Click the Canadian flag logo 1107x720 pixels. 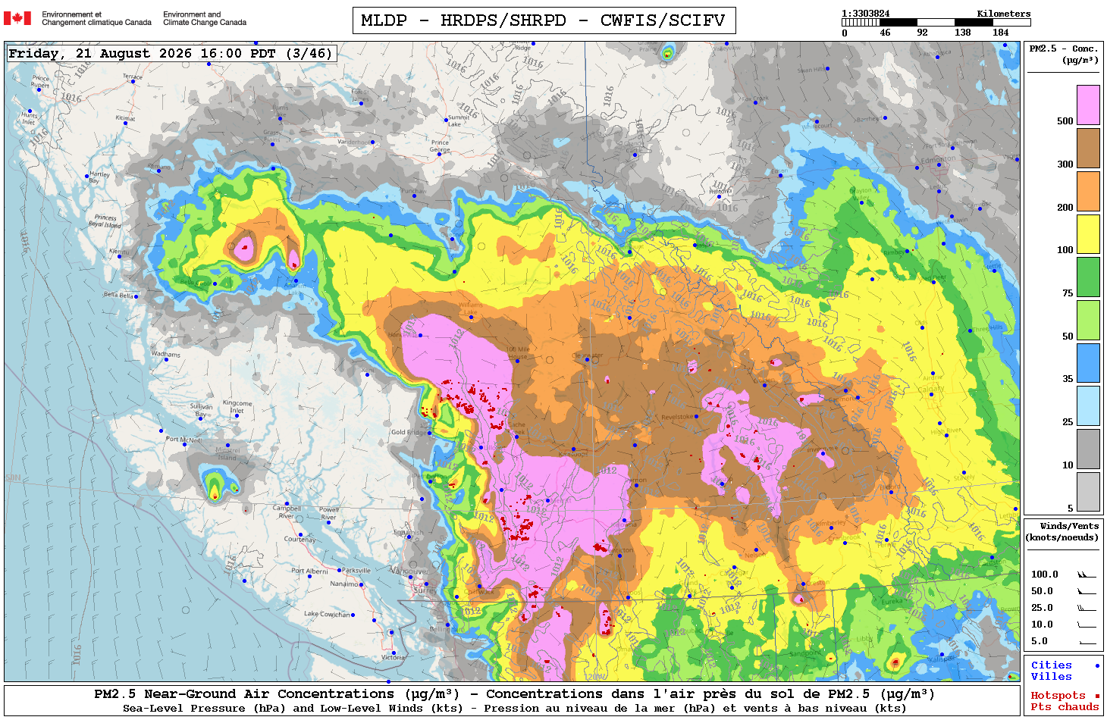[x=17, y=18]
